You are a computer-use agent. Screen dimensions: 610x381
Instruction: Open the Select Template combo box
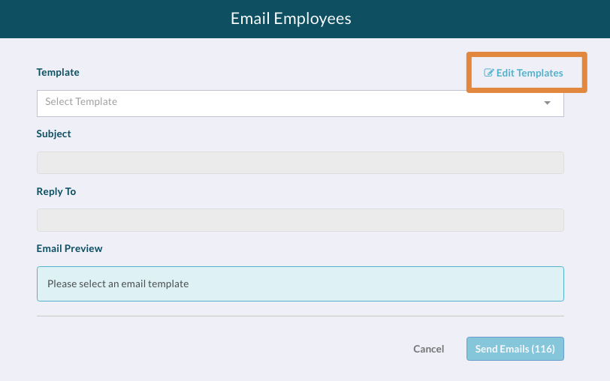pos(300,103)
